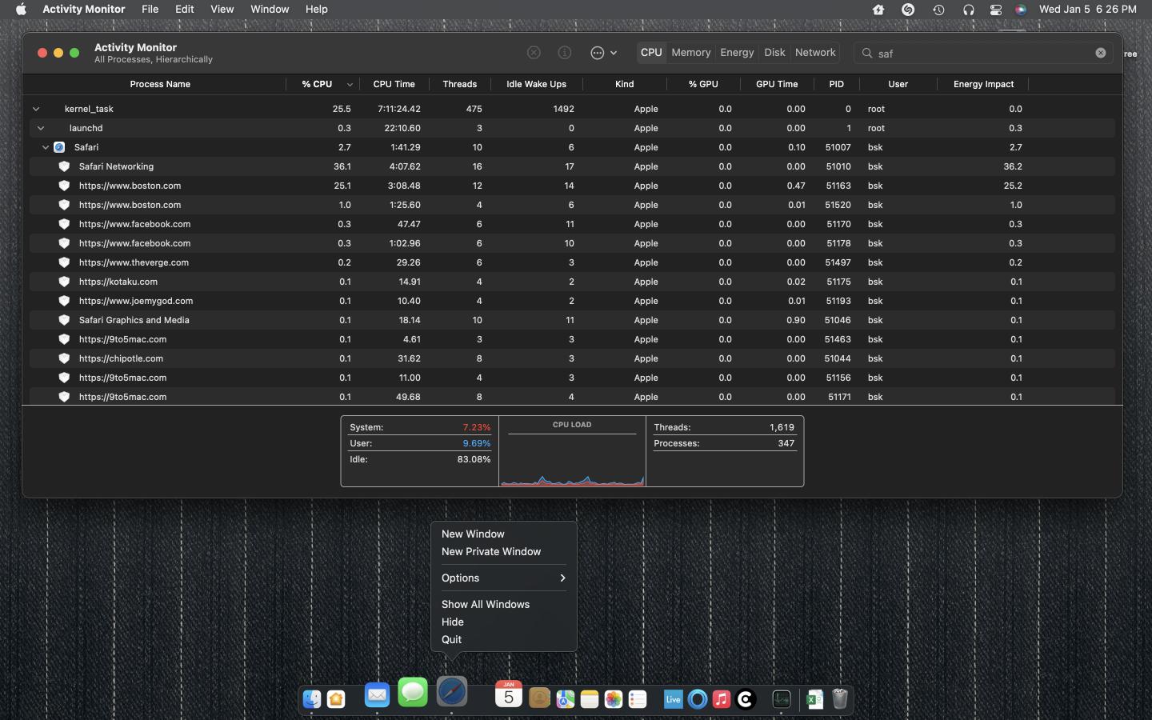Open the Trash in the Dock
The height and width of the screenshot is (720, 1152).
(839, 699)
